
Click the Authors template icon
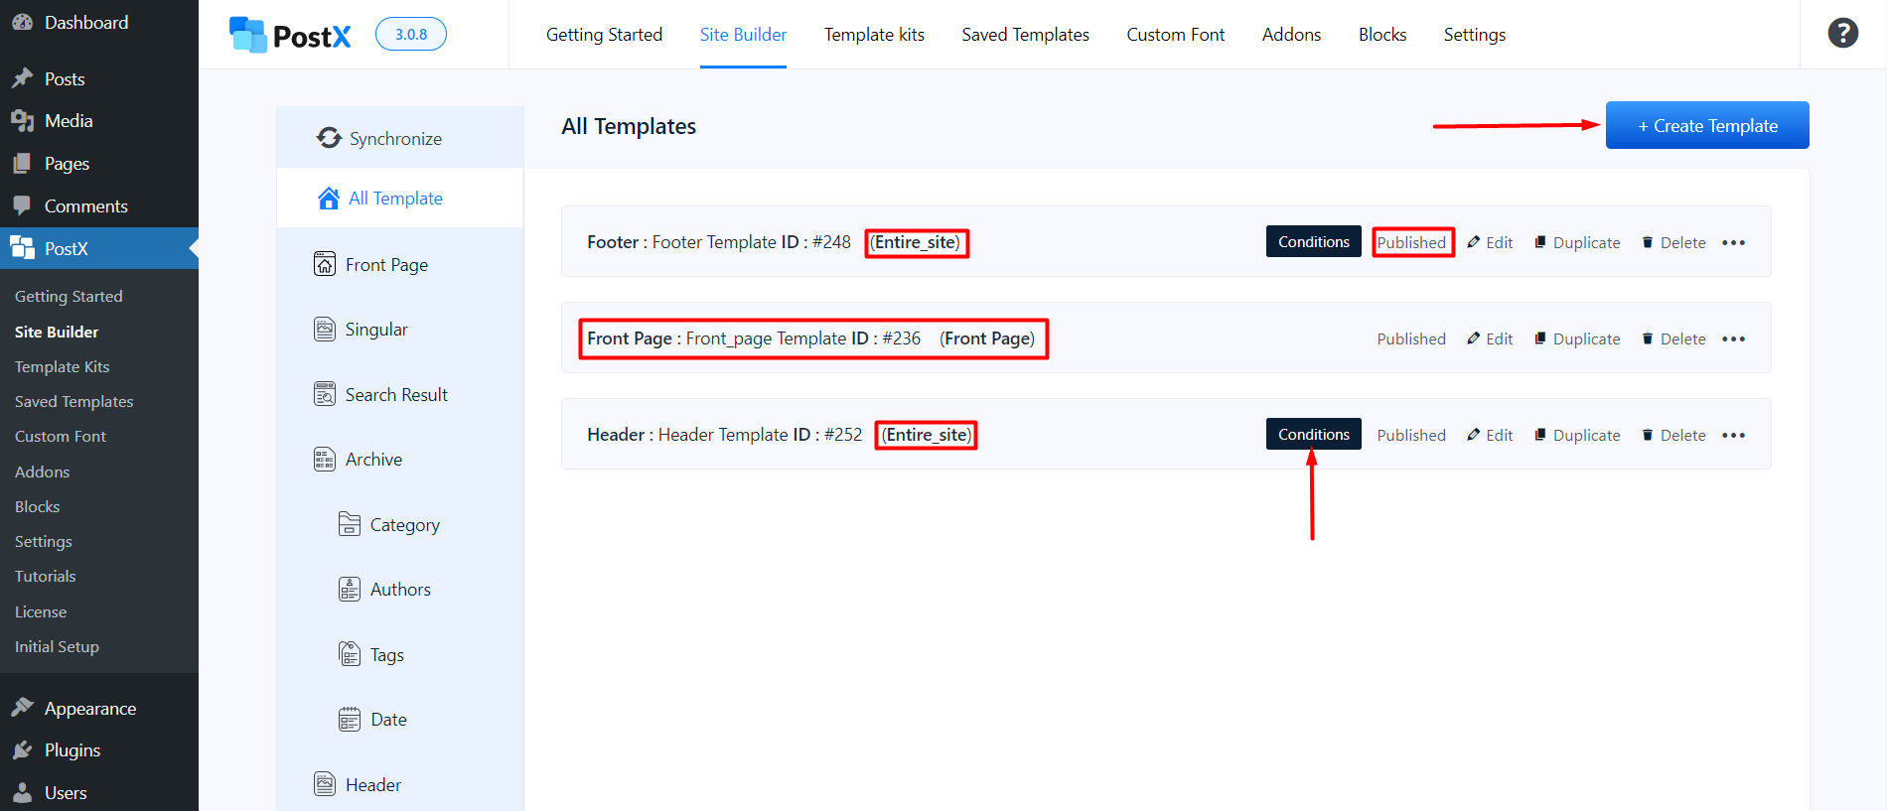point(350,590)
